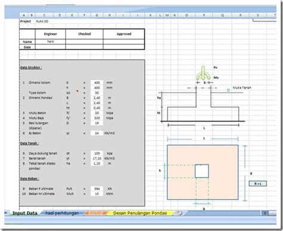Click the horizontal scrollbar left arrow
Screen dimensions: 283x231
[x=265, y=213]
